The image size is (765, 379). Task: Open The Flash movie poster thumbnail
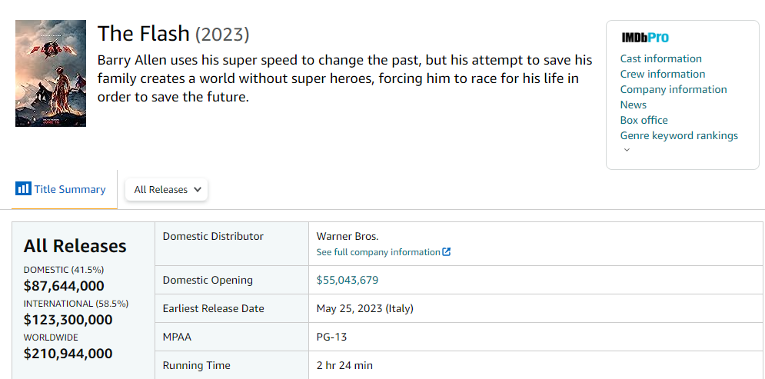[51, 74]
